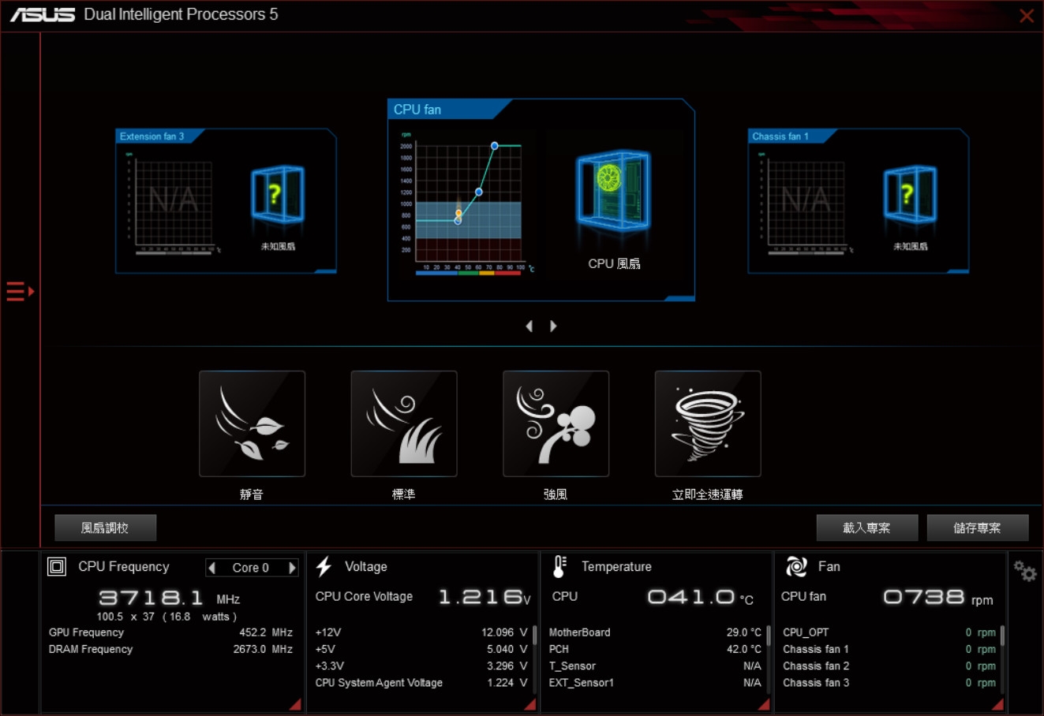Screen dimensions: 1044x716
Task: Click the EXT_Sensor1 temperature row
Action: tap(655, 683)
